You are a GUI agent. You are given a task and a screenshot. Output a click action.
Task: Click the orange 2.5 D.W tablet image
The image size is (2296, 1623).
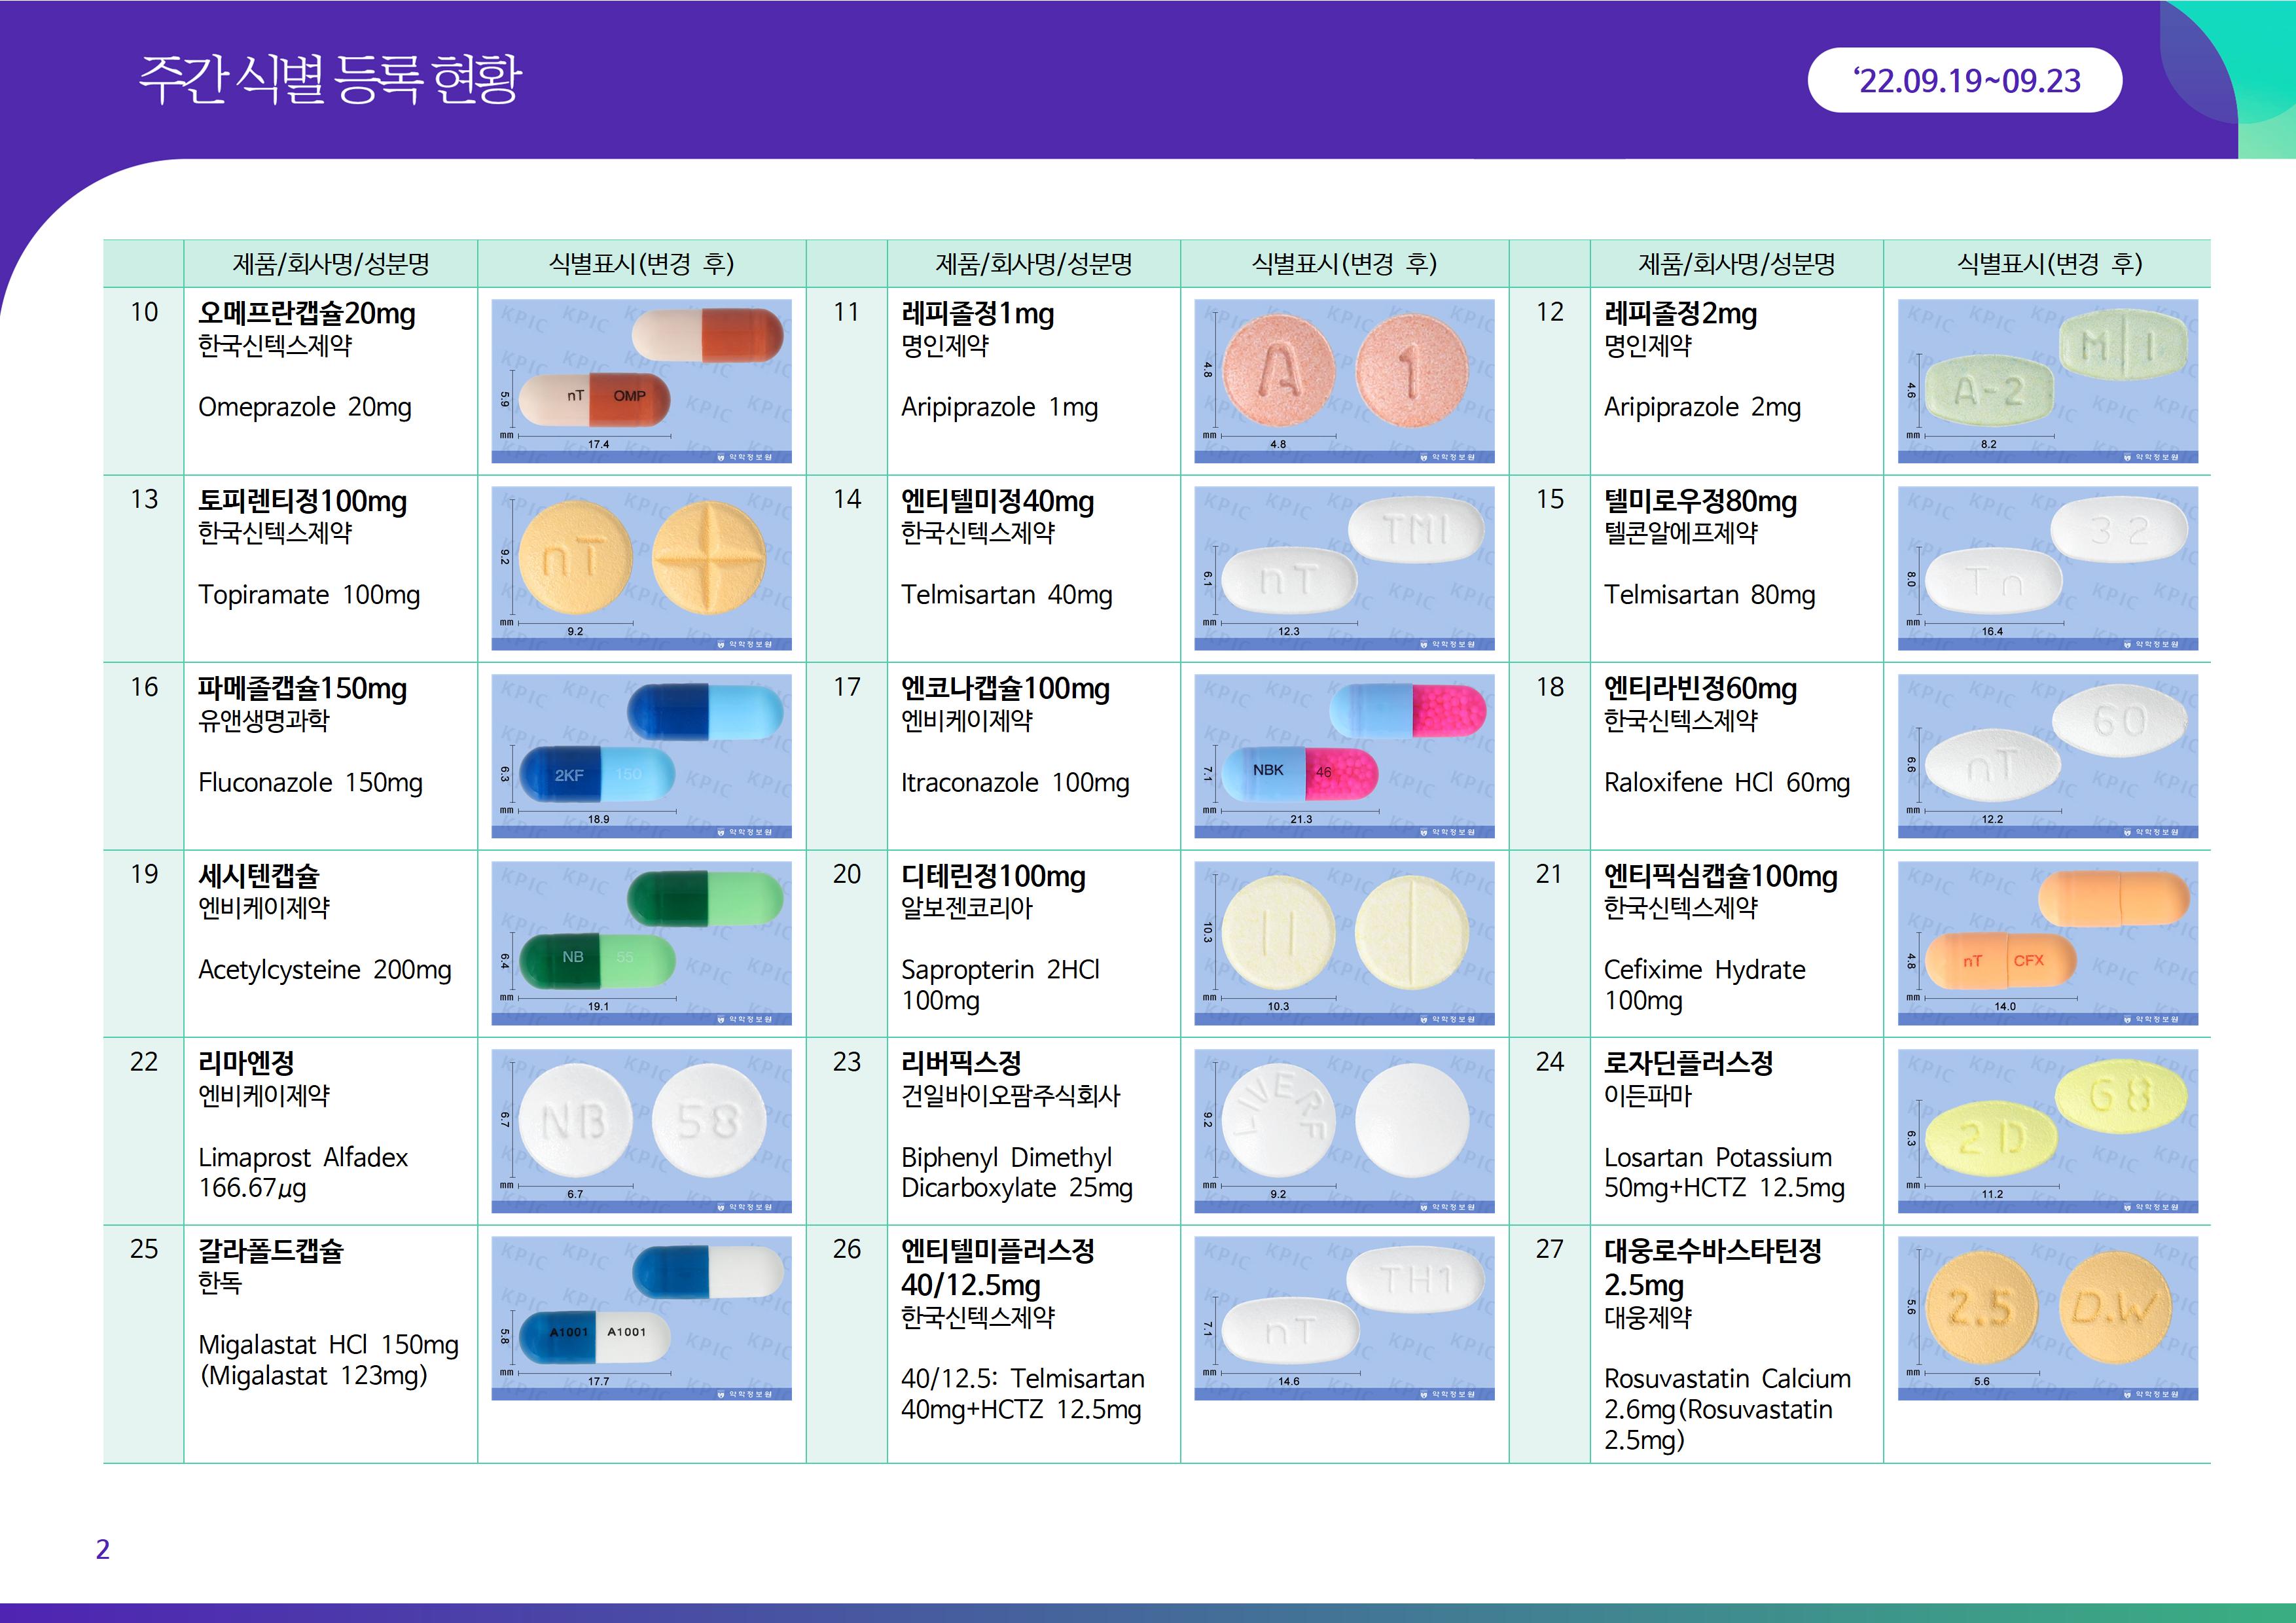point(2047,1318)
